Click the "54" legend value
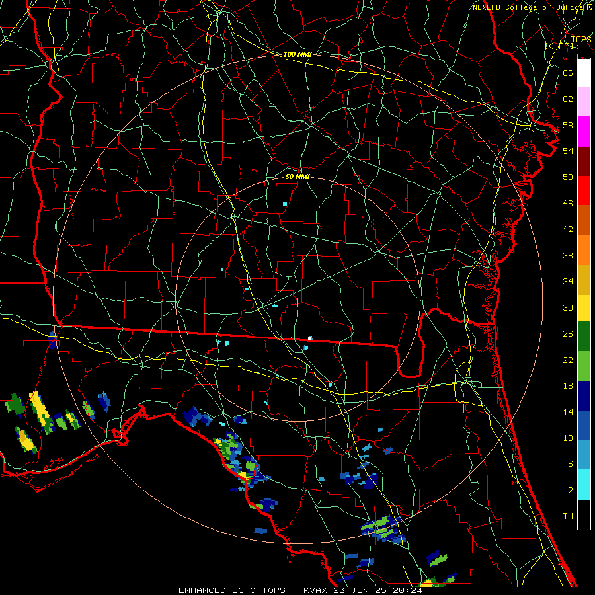This screenshot has width=595, height=595. (568, 151)
